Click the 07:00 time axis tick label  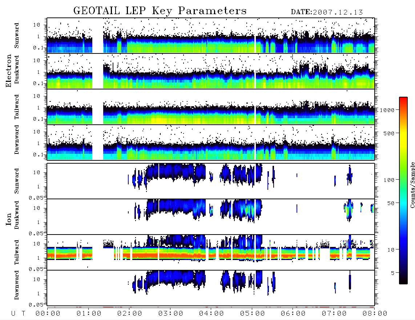pos(334,314)
